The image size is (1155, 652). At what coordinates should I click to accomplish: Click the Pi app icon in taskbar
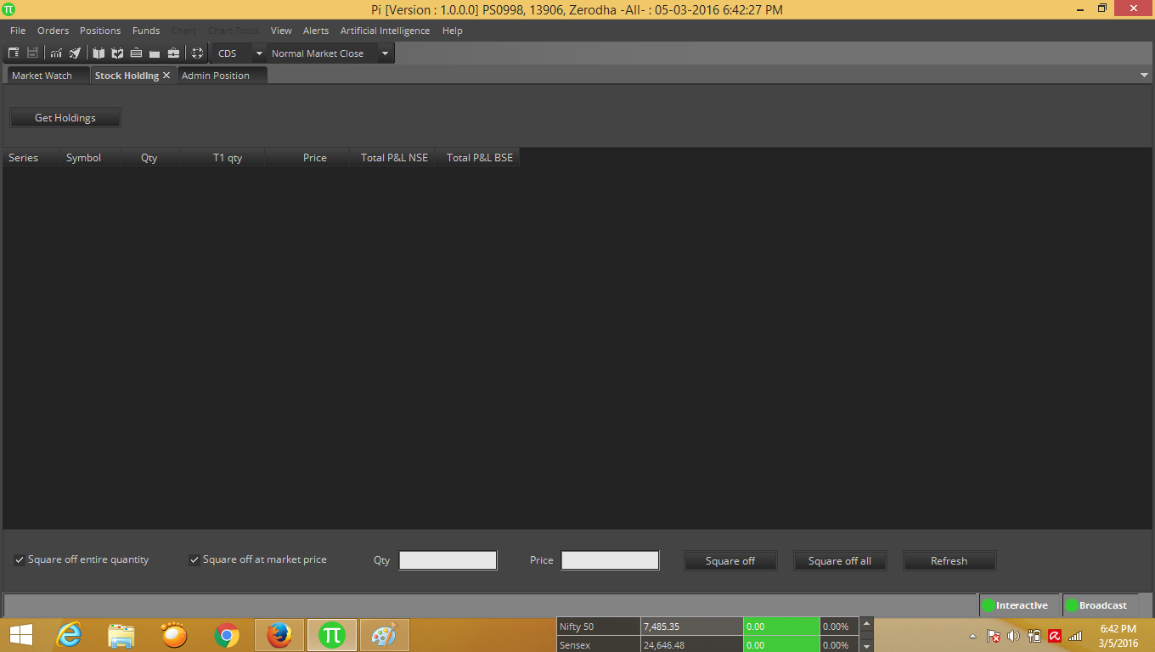[x=332, y=635]
